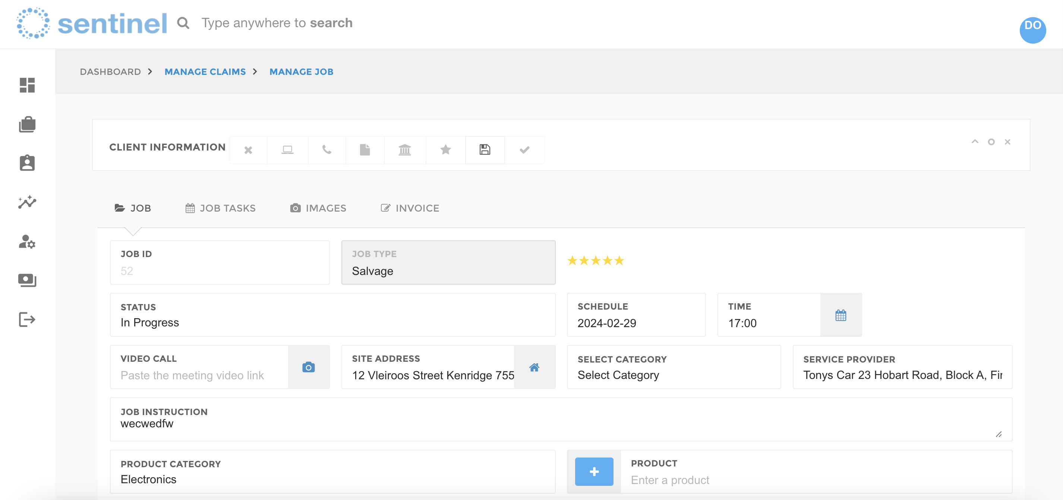Click the save (floppy disk) toolbar icon

(x=485, y=150)
